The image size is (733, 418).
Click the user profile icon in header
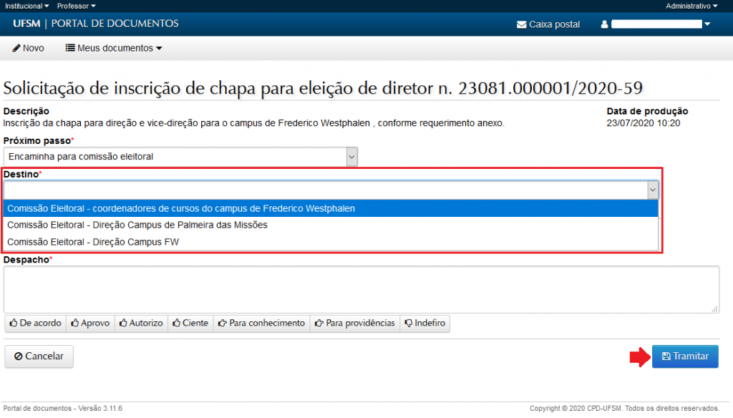click(604, 24)
